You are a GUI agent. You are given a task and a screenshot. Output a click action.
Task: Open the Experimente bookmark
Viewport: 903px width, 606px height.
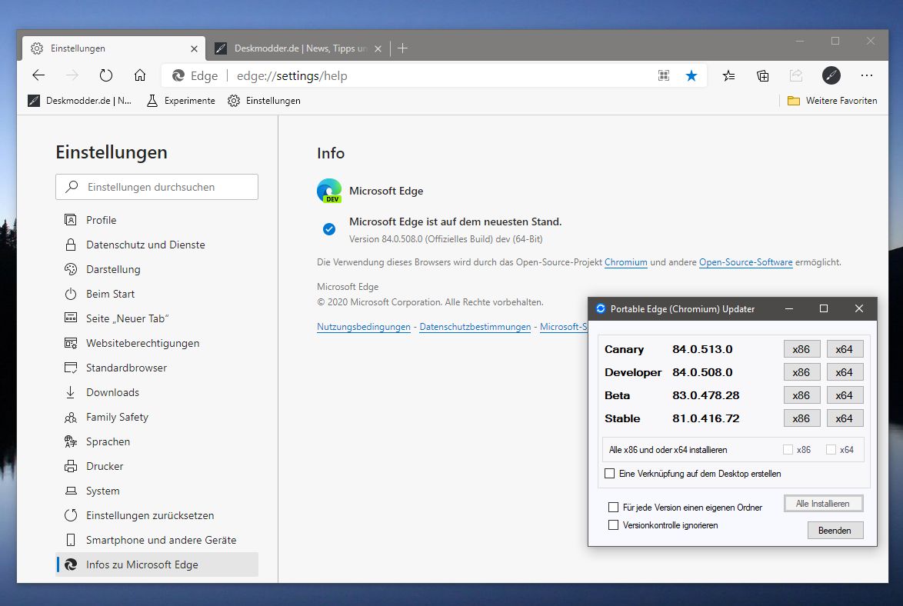coord(181,101)
